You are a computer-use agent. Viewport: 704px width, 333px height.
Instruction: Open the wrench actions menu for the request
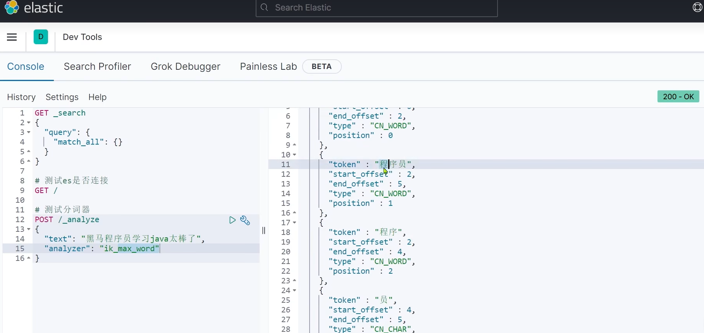[x=245, y=220]
